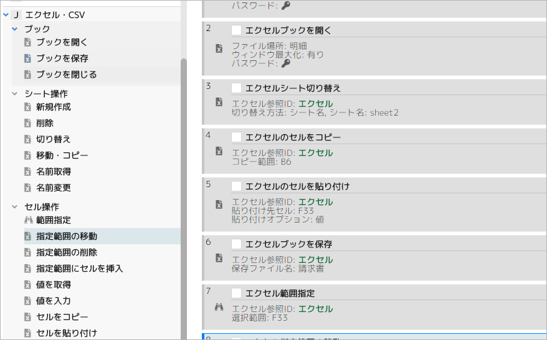Click the binoculars icon in step 7 エクセル範囲指定
Image resolution: width=547 pixels, height=340 pixels.
(219, 306)
